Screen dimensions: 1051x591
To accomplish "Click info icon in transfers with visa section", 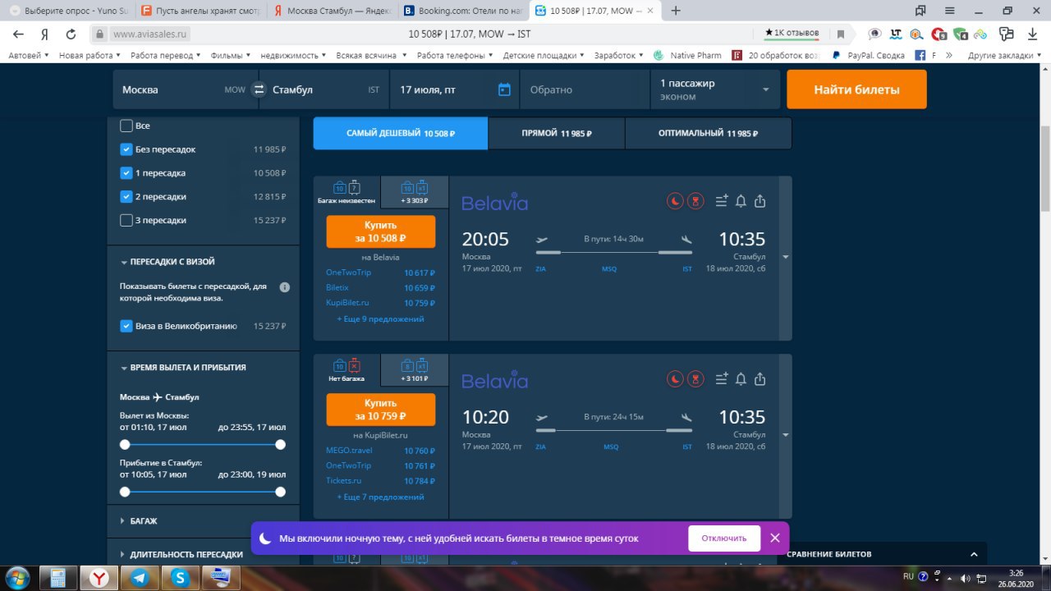I will [x=285, y=287].
